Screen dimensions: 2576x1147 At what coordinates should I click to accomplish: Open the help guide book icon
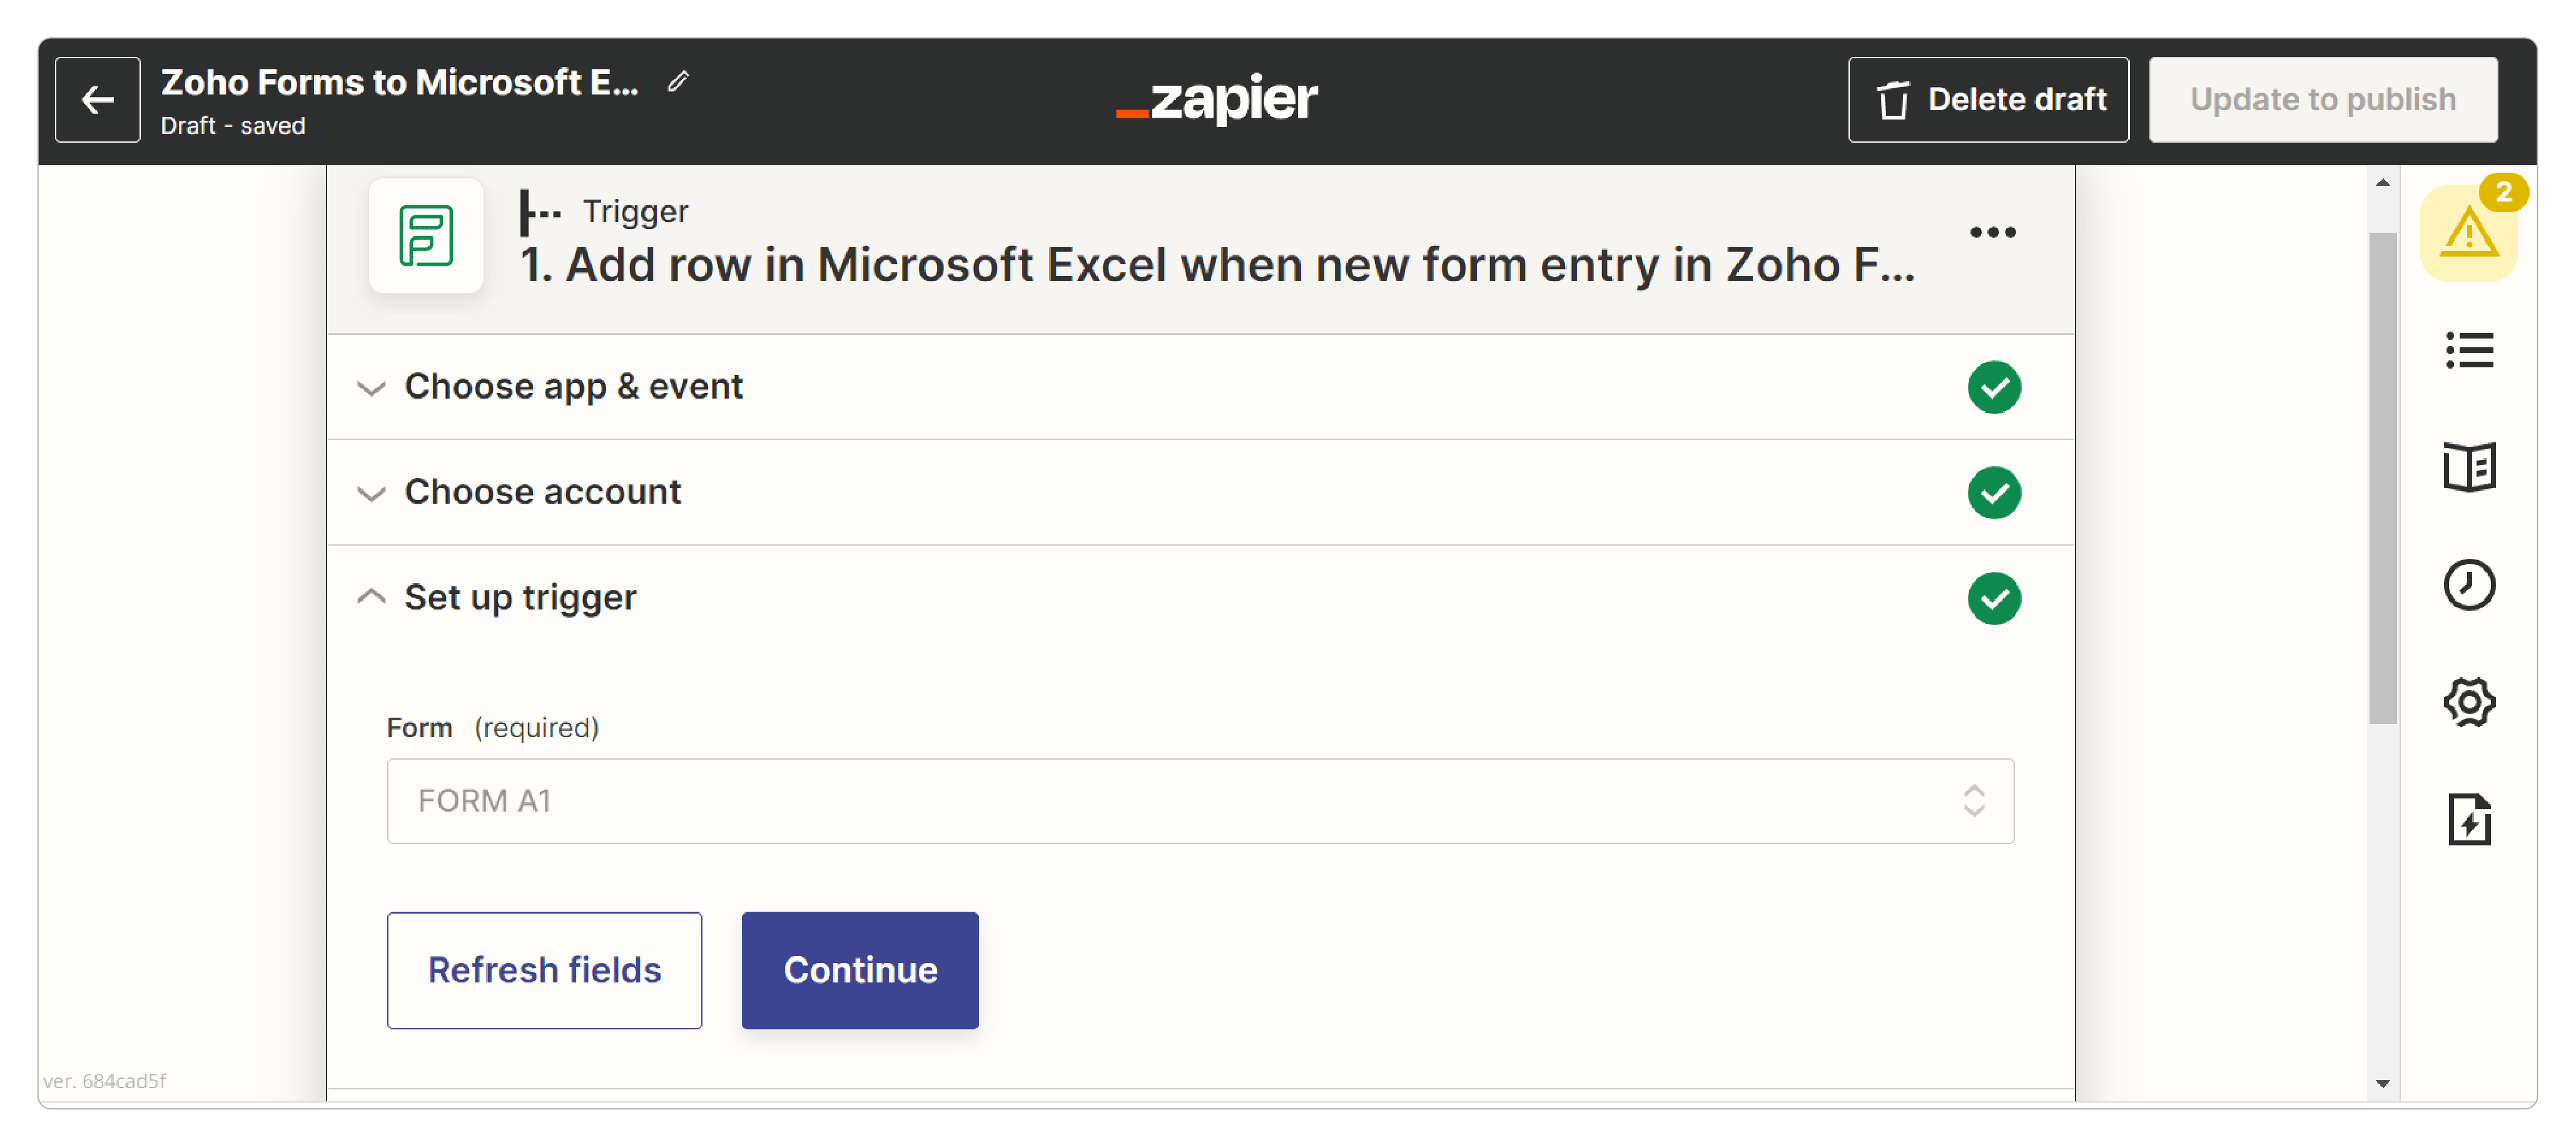click(2468, 467)
